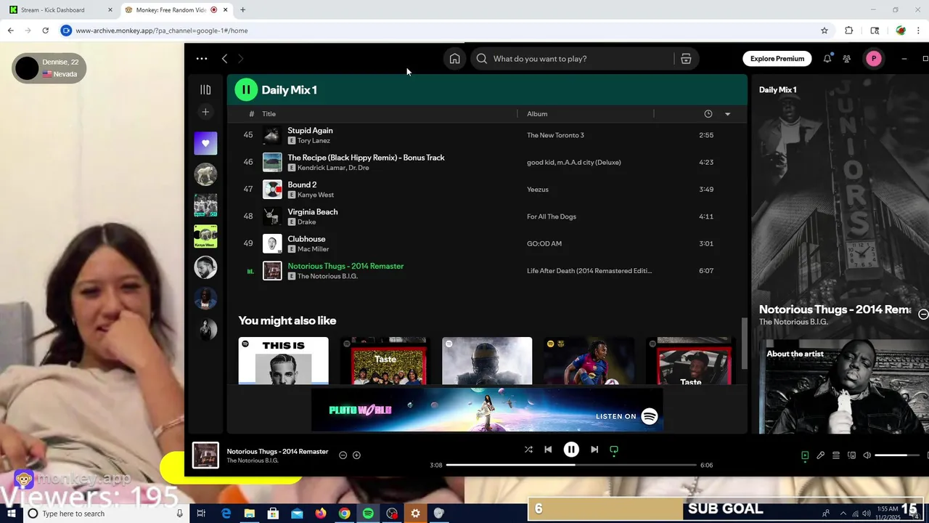The image size is (929, 523).
Task: Open lyrics microphone icon
Action: coord(820,455)
